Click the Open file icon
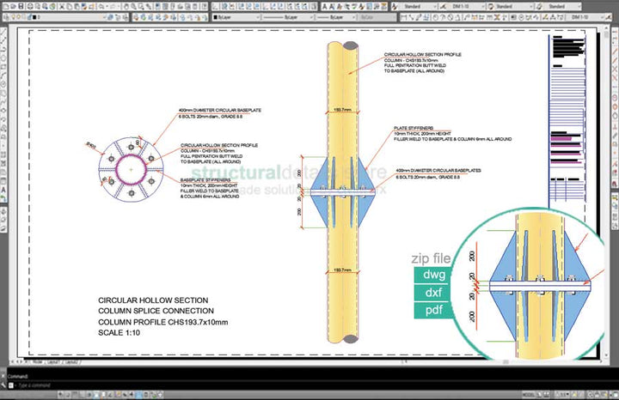The image size is (619, 400). click(14, 7)
